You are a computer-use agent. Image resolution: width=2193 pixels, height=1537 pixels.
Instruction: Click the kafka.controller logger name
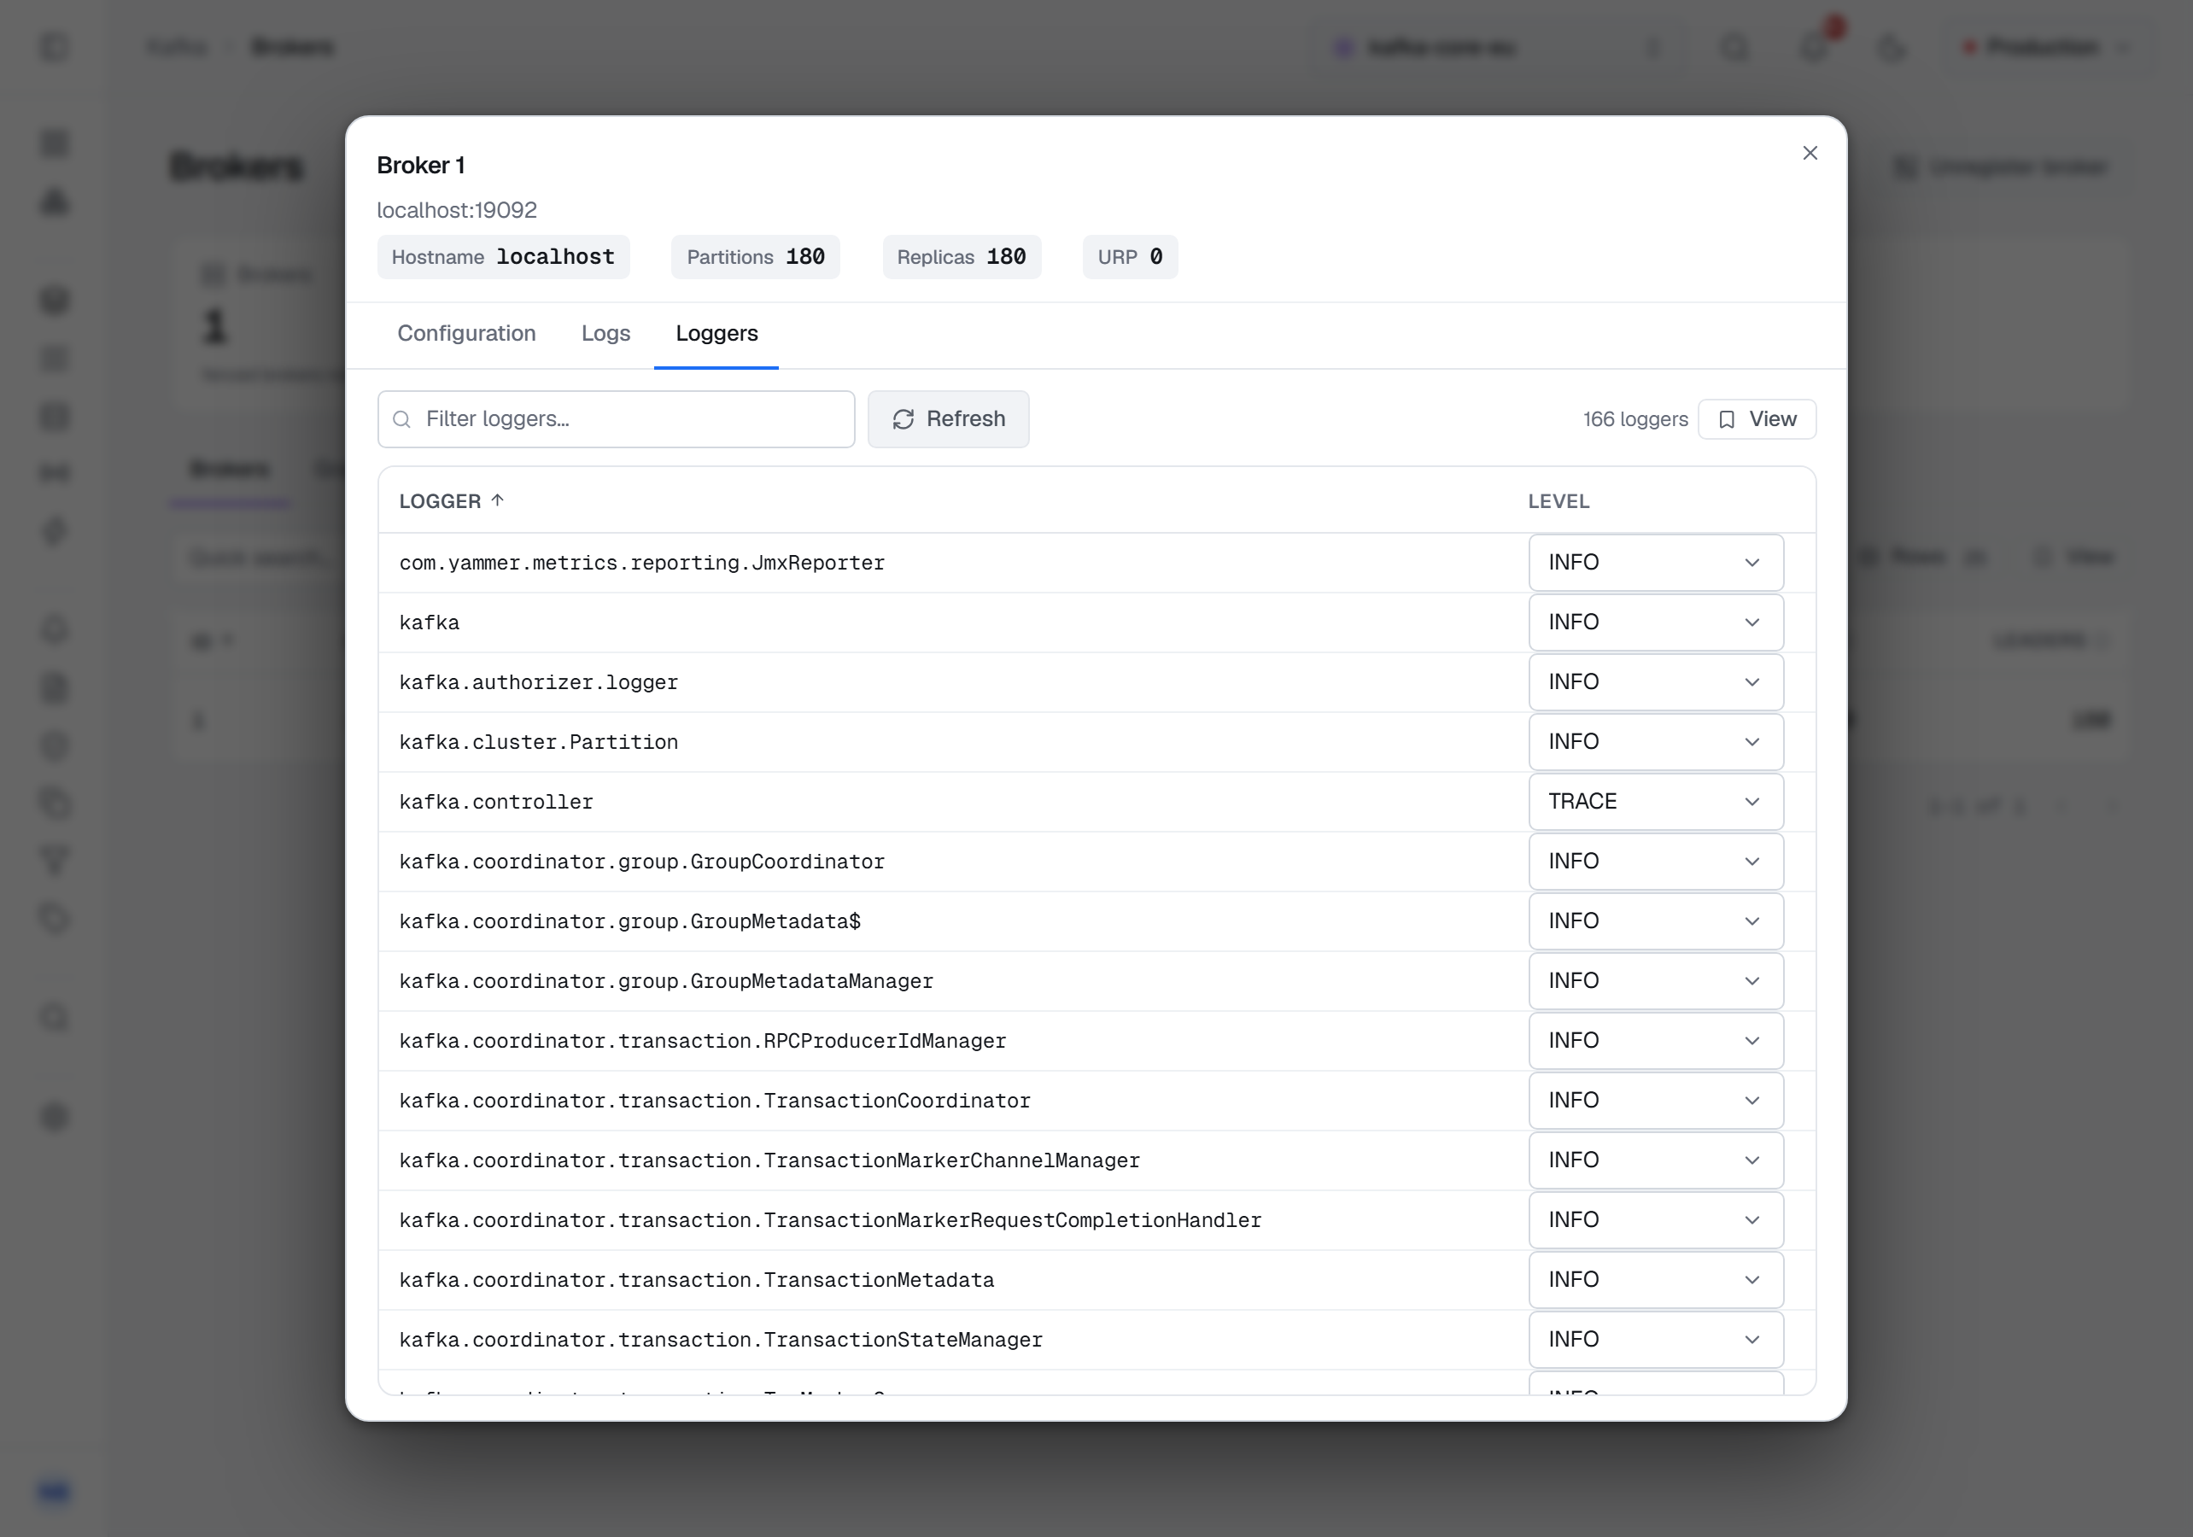point(495,803)
